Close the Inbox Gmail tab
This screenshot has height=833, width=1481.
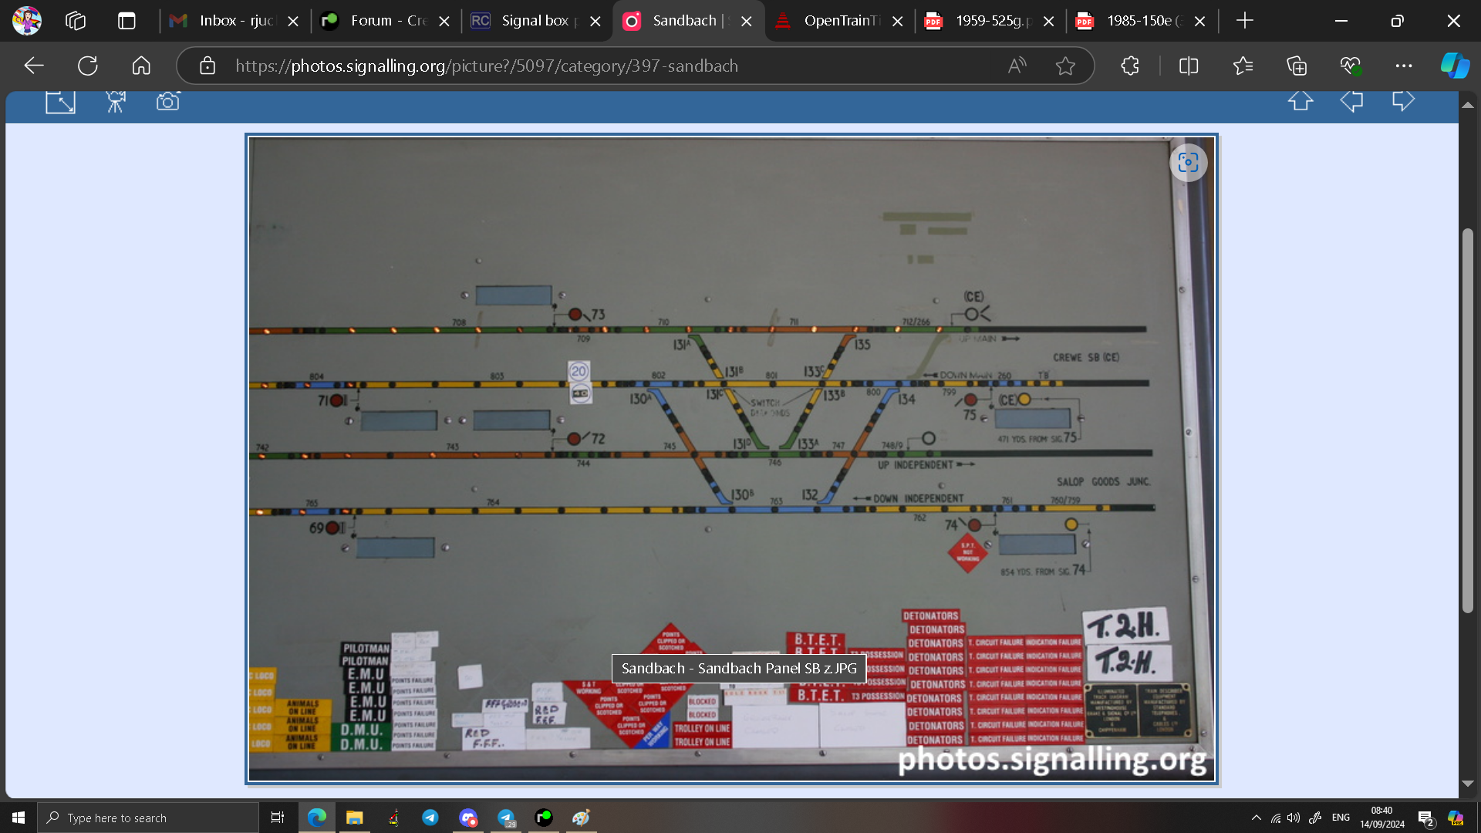(x=293, y=22)
